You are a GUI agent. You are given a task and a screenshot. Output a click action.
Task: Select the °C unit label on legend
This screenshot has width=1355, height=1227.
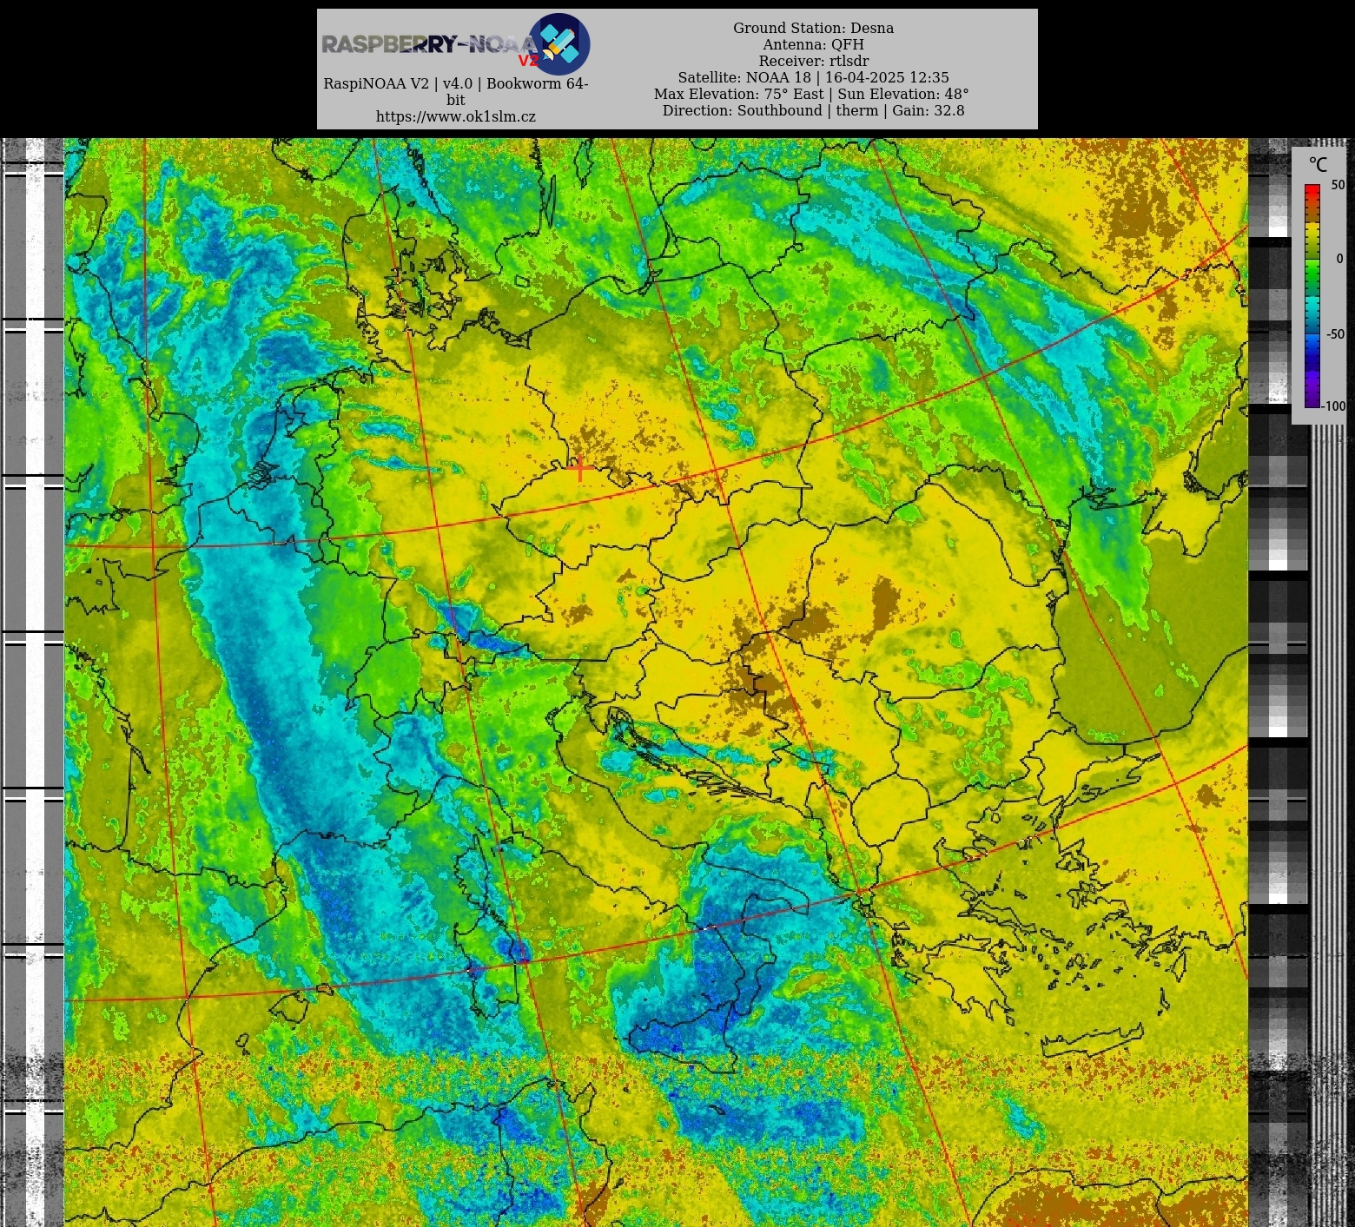(x=1318, y=165)
